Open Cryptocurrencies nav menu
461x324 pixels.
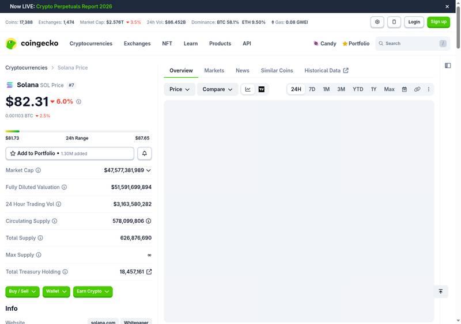(x=91, y=44)
